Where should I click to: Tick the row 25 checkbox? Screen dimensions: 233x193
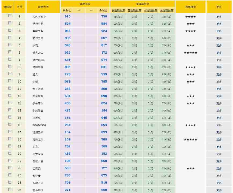(x=10, y=190)
